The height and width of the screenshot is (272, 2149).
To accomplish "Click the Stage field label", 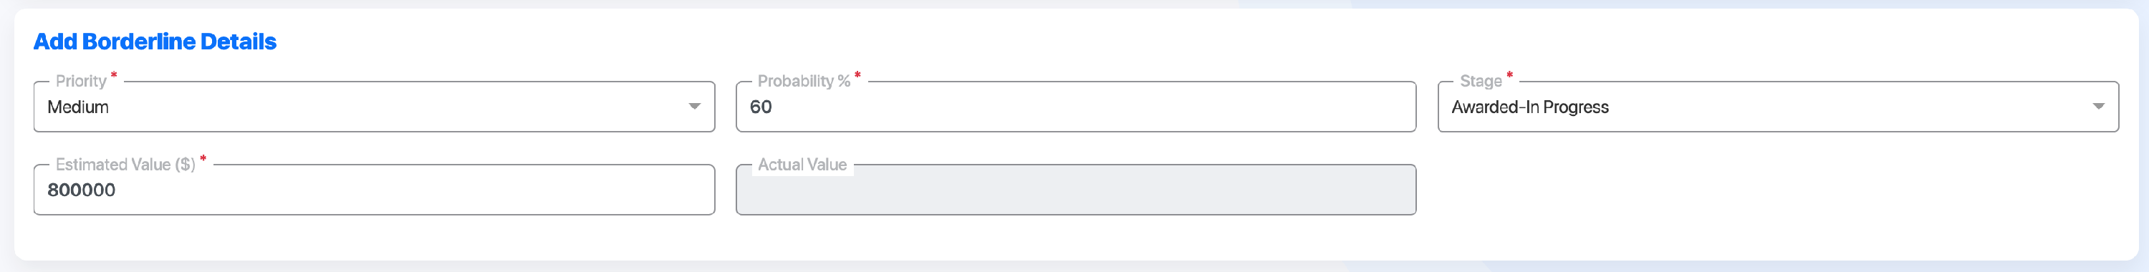I will tap(1480, 81).
